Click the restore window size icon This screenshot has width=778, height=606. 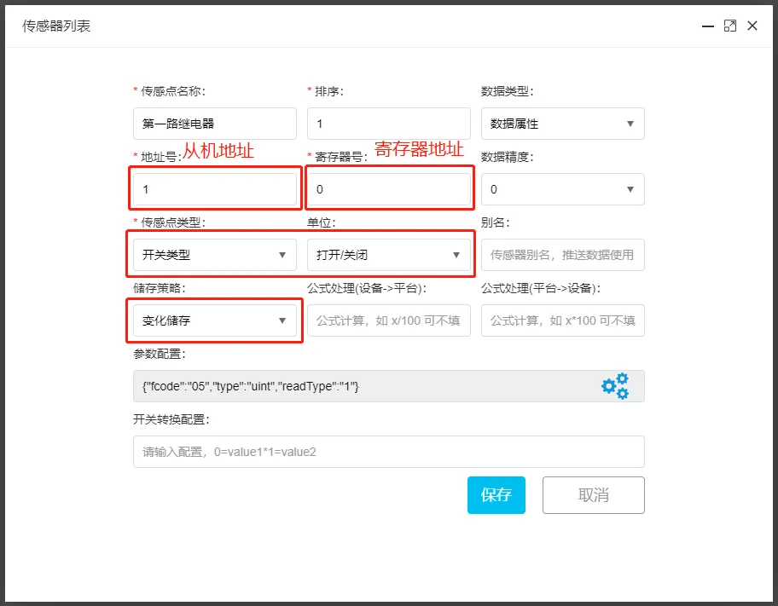coord(729,26)
